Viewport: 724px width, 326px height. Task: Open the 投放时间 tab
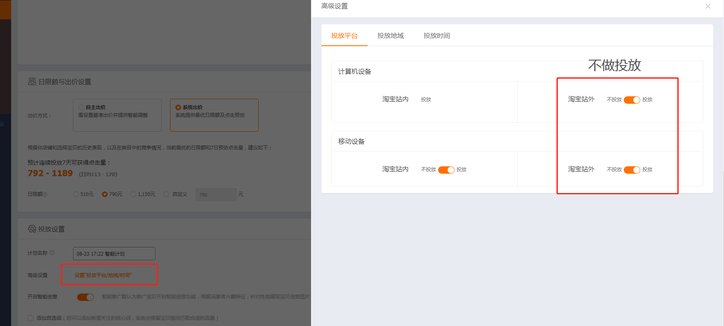[437, 36]
